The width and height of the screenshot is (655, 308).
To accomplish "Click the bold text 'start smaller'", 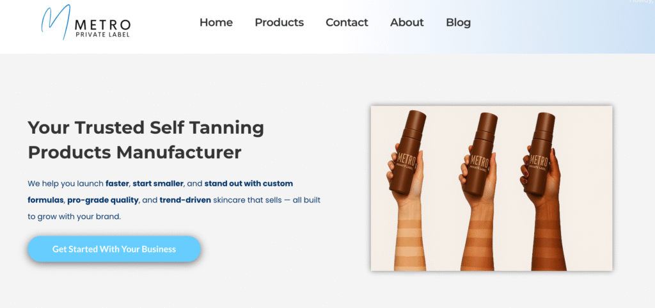I will 158,184.
